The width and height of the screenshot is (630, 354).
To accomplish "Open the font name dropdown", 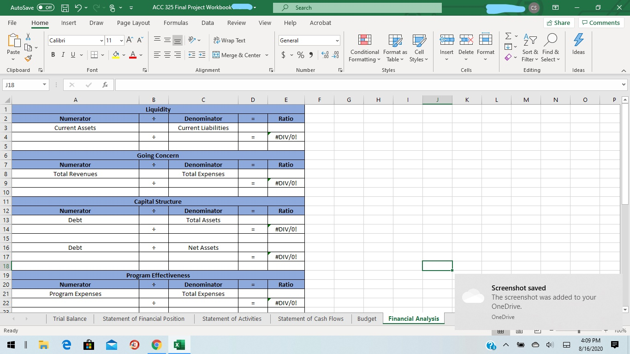I will coord(101,41).
